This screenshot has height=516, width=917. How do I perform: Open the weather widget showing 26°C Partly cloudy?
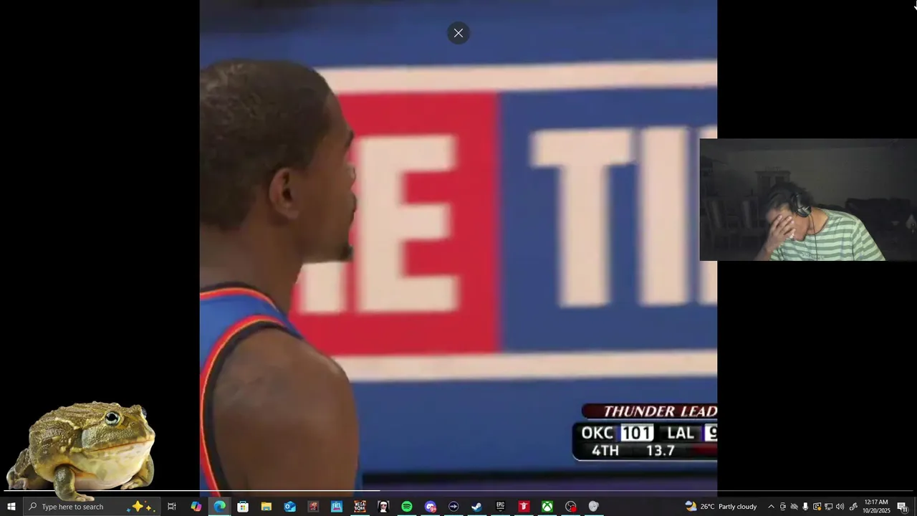click(721, 507)
